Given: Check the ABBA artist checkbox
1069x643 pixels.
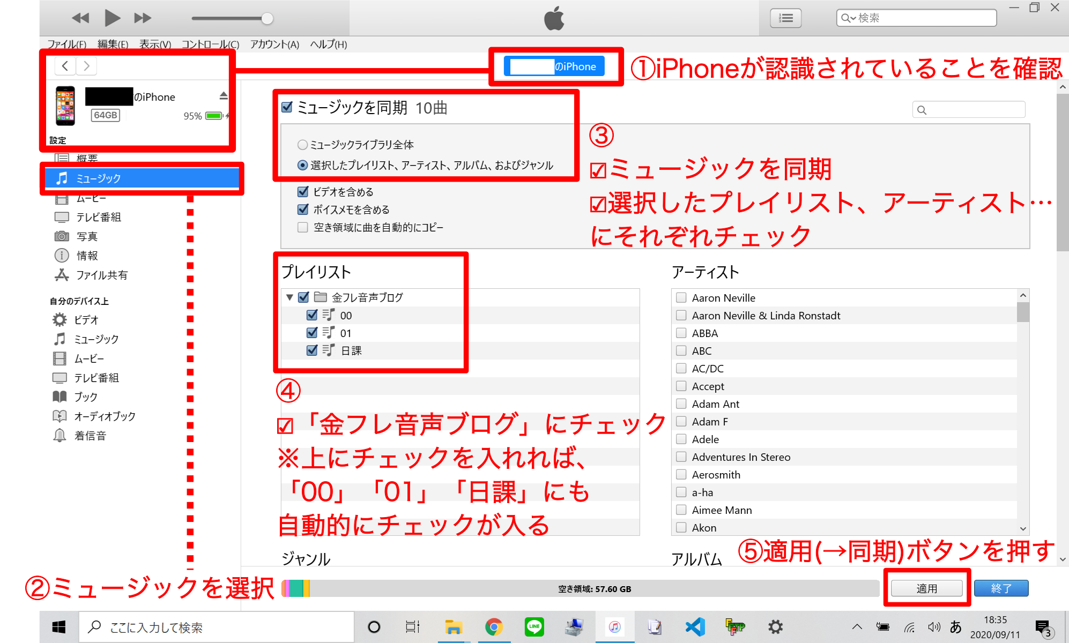Looking at the screenshot, I should pyautogui.click(x=681, y=333).
